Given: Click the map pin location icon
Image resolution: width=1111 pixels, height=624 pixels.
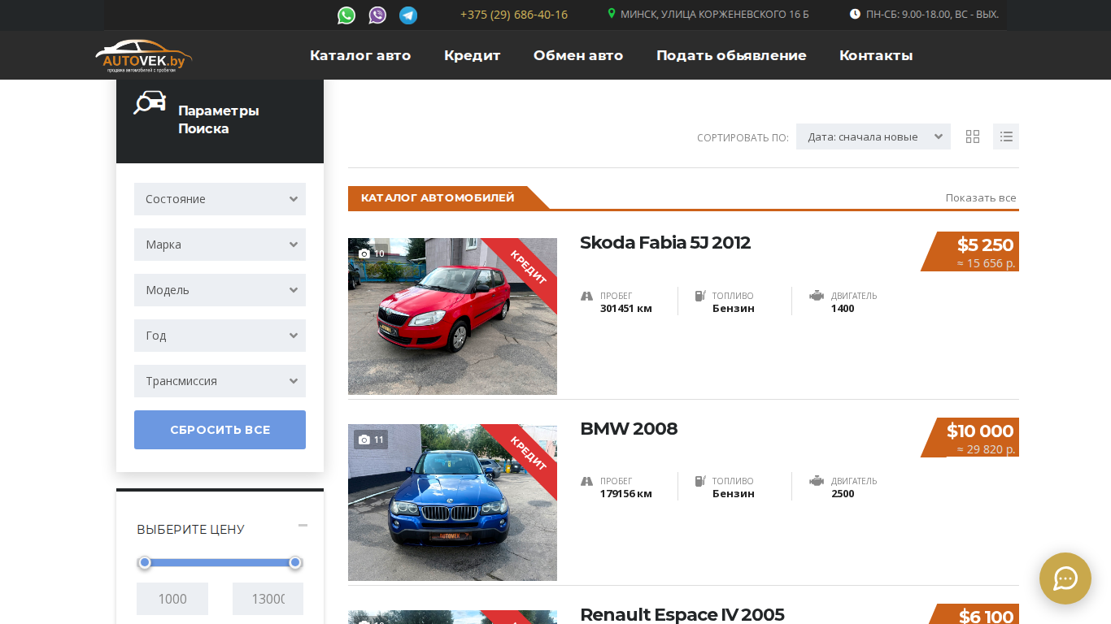Looking at the screenshot, I should coord(612,14).
